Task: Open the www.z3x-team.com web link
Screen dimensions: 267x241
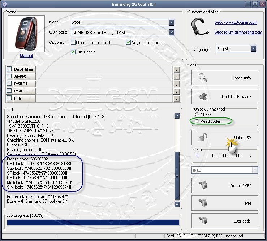Action: (x=236, y=22)
